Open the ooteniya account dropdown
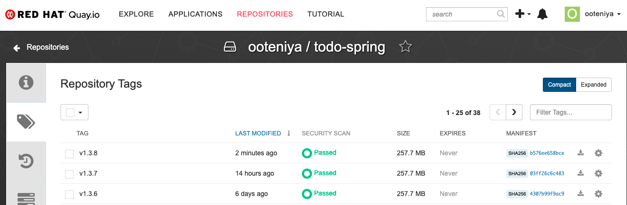The image size is (627, 205). tap(603, 14)
